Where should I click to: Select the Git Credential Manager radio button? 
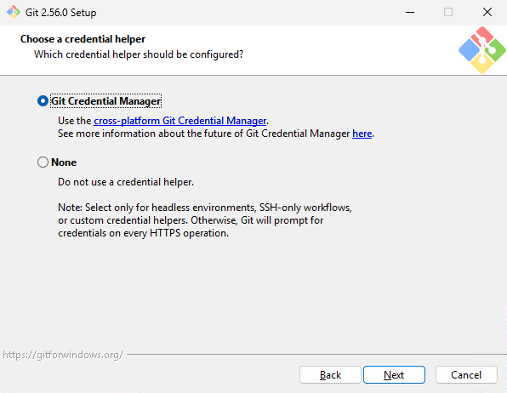(43, 101)
